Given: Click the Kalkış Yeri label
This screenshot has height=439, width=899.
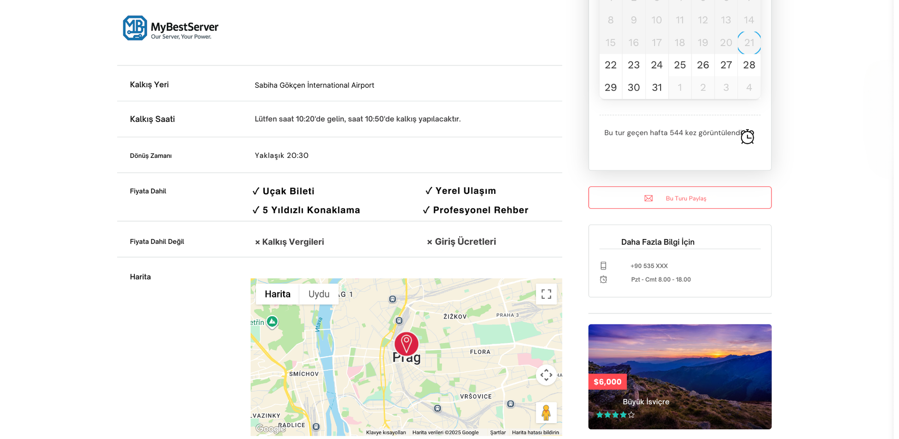Looking at the screenshot, I should pyautogui.click(x=149, y=84).
